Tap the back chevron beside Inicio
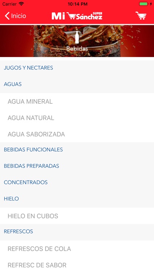Image resolution: width=154 pixels, height=274 pixels. click(x=7, y=16)
